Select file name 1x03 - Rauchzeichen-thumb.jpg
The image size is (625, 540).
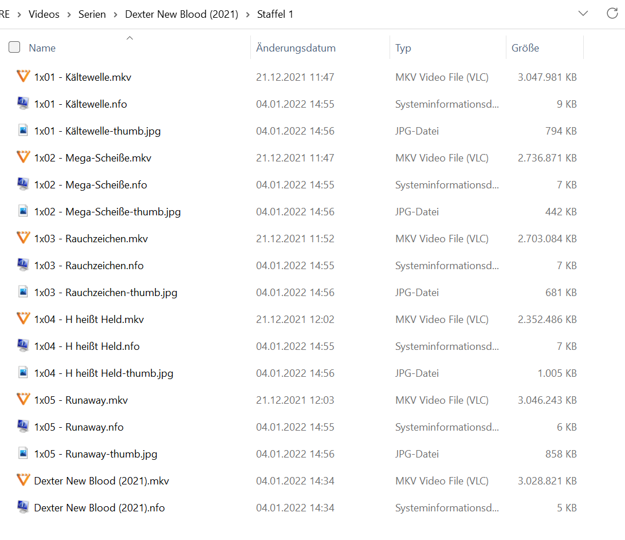[105, 293]
